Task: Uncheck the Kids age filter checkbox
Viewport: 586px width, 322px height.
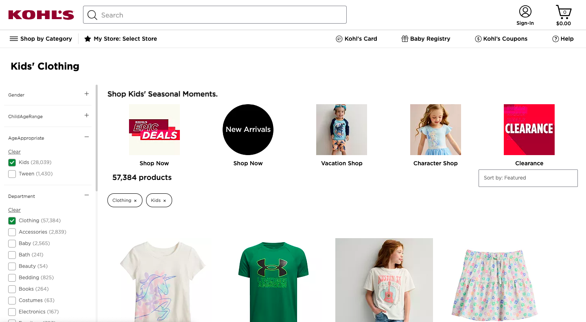Action: click(12, 162)
